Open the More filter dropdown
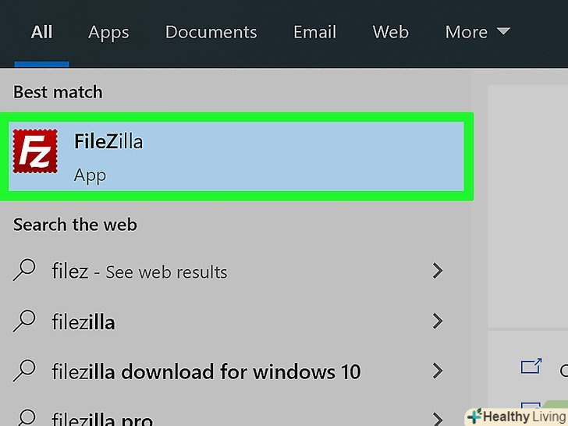568x426 pixels. pyautogui.click(x=477, y=32)
